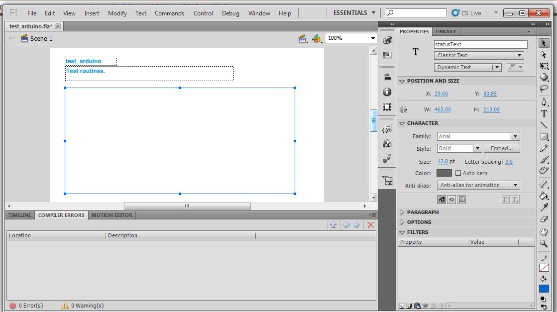Click the Edit Symbols icon
The height and width of the screenshot is (312, 557).
point(317,38)
